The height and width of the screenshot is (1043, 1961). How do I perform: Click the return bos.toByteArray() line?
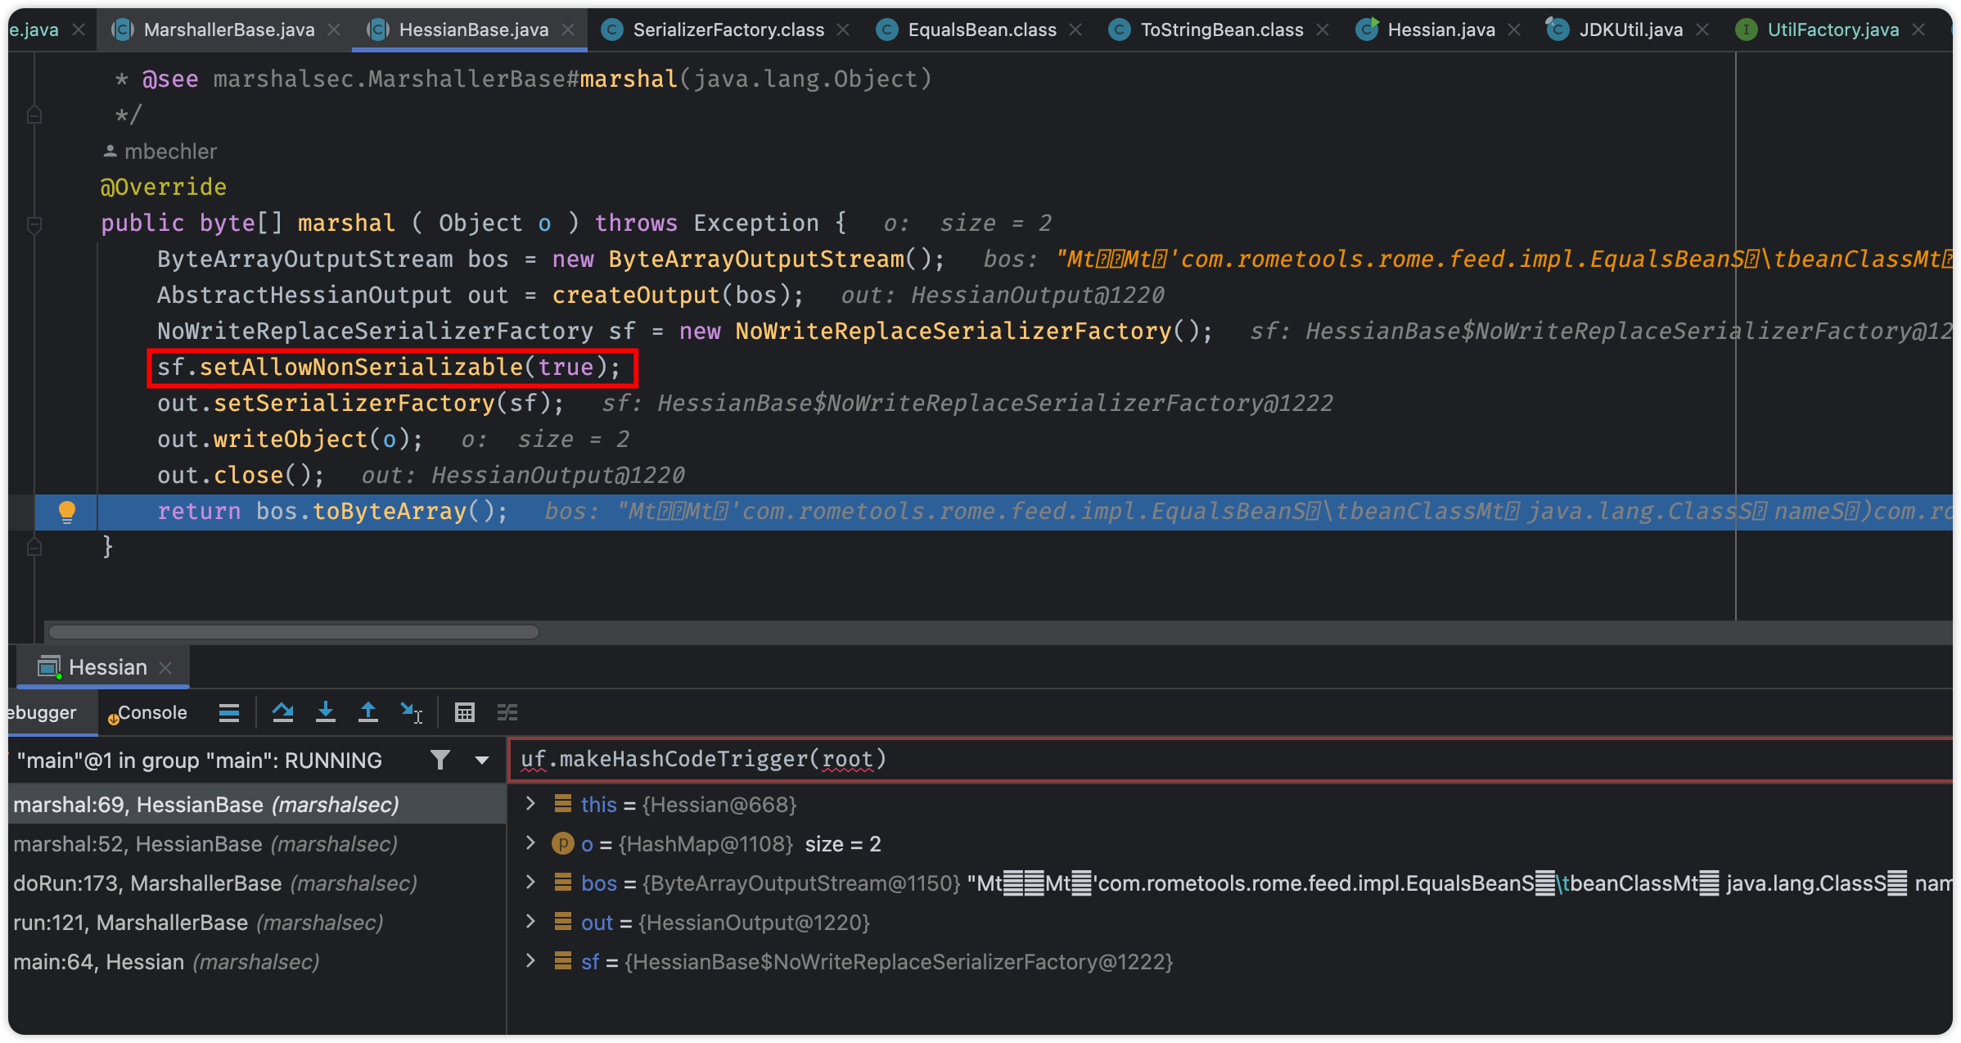(332, 512)
